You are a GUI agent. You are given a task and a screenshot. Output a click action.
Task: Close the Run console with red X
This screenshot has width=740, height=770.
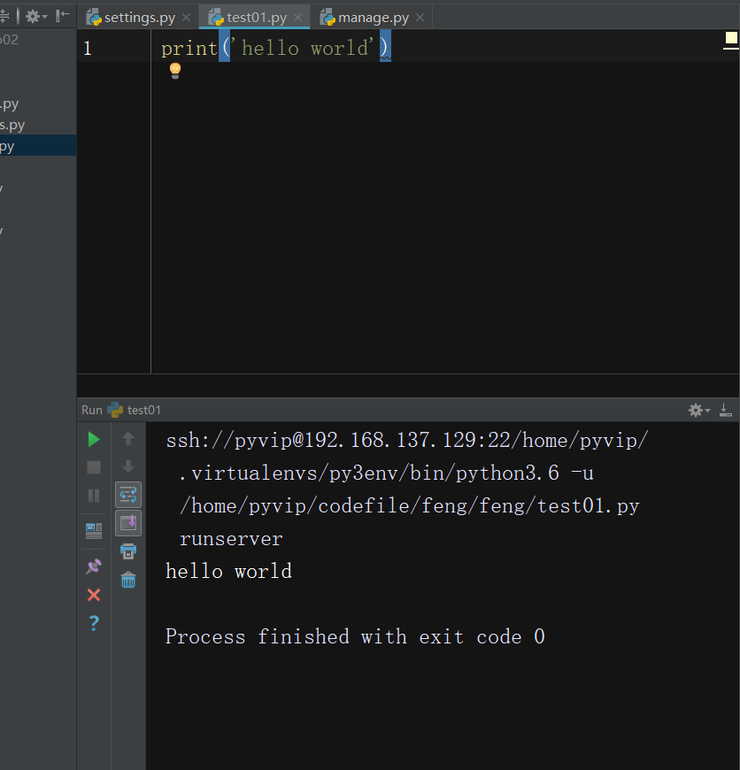93,595
